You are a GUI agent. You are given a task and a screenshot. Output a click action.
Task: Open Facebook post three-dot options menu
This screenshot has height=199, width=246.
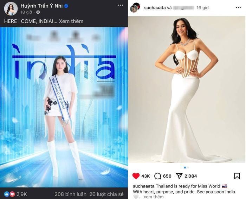tap(120, 5)
